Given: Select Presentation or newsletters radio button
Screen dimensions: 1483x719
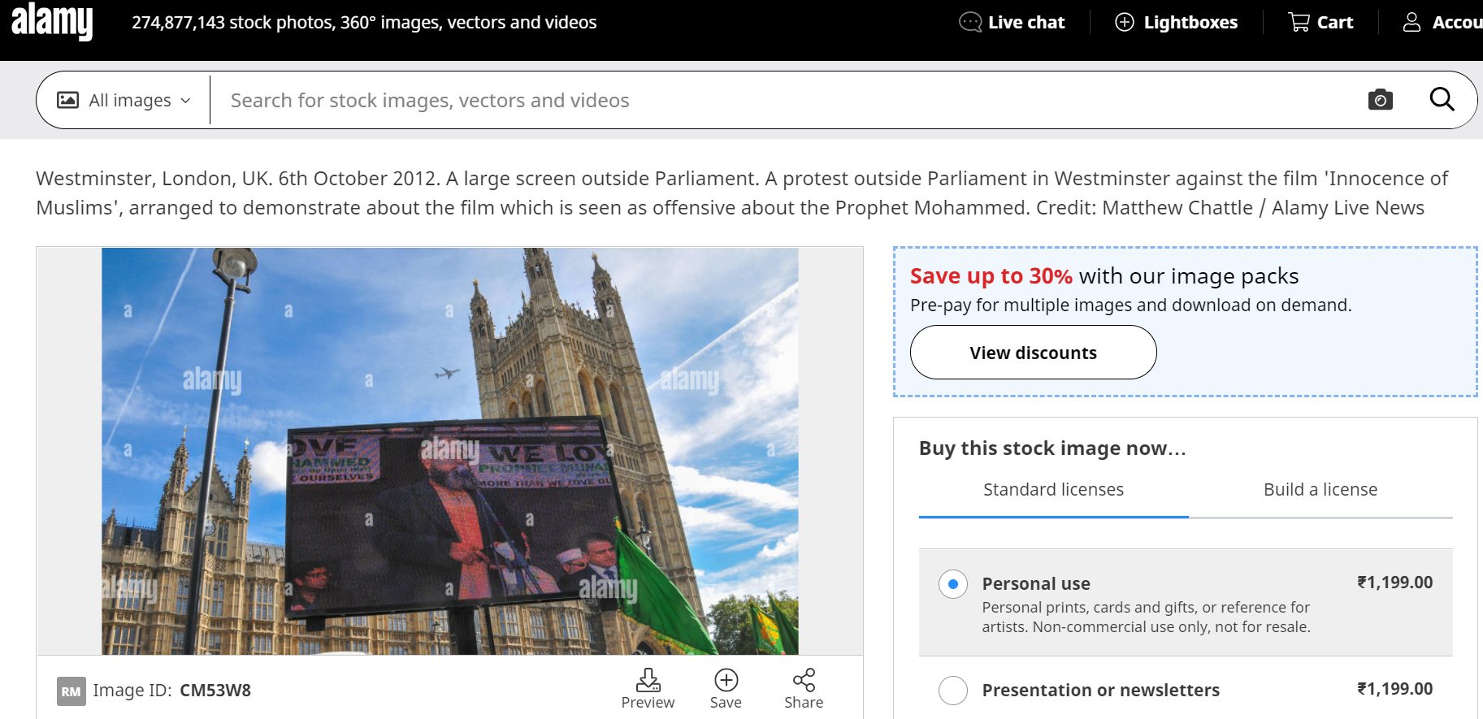Looking at the screenshot, I should [x=953, y=691].
